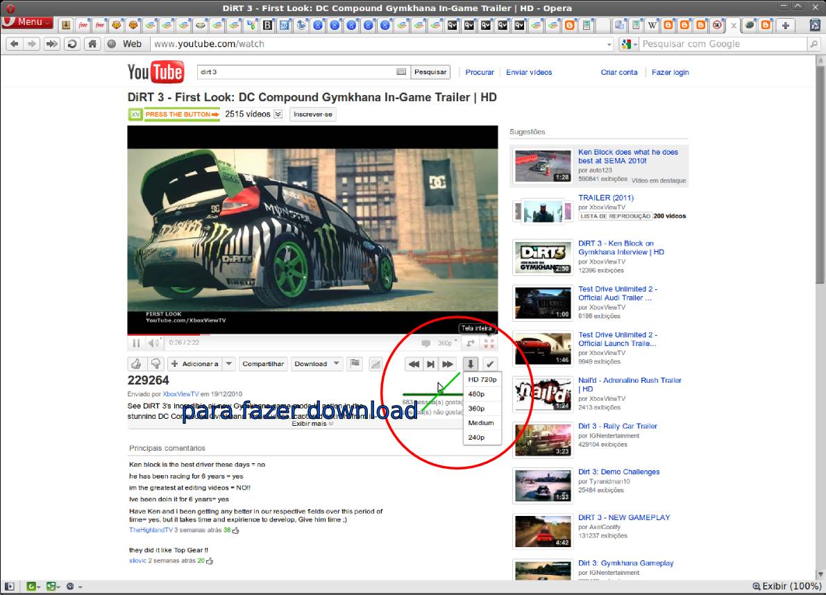Viewport: 826px width, 595px height.
Task: Open the Download dropdown button
Action: [x=317, y=363]
